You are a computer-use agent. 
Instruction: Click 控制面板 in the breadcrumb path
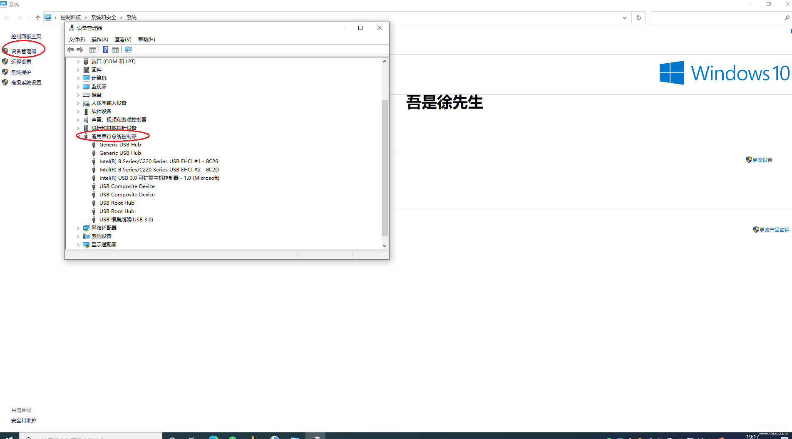70,17
